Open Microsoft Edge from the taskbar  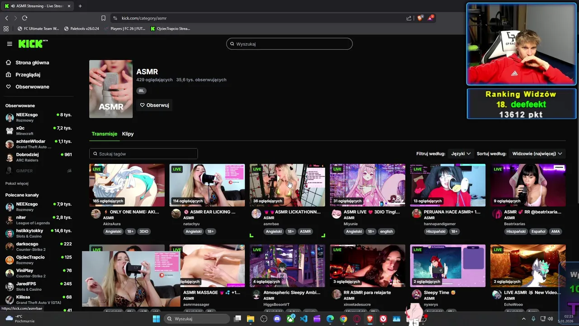(330, 319)
